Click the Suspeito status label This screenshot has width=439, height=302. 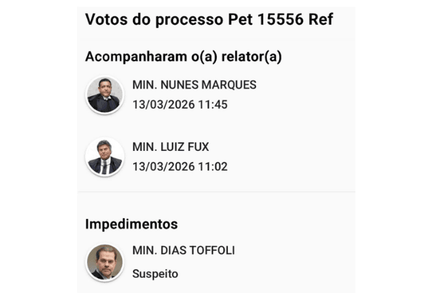(155, 274)
